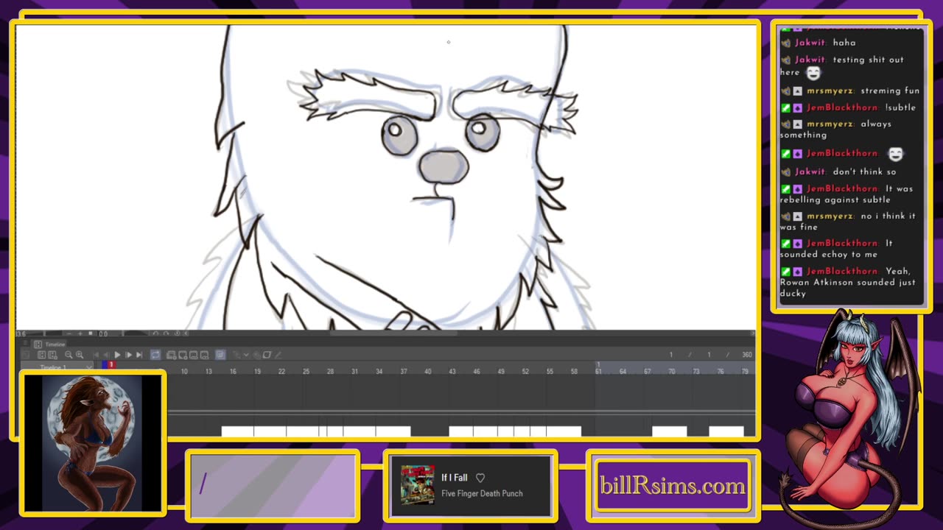Click mrsmyerz 'always something' chat message
Image resolution: width=943 pixels, height=530 pixels.
tap(836, 129)
